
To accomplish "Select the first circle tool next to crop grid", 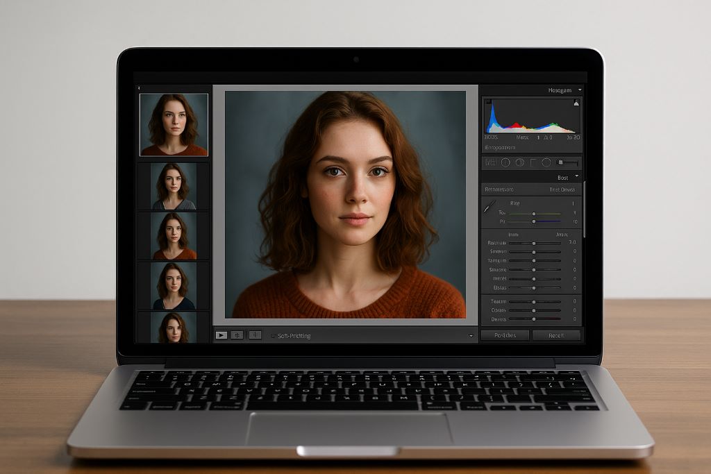I will 505,162.
